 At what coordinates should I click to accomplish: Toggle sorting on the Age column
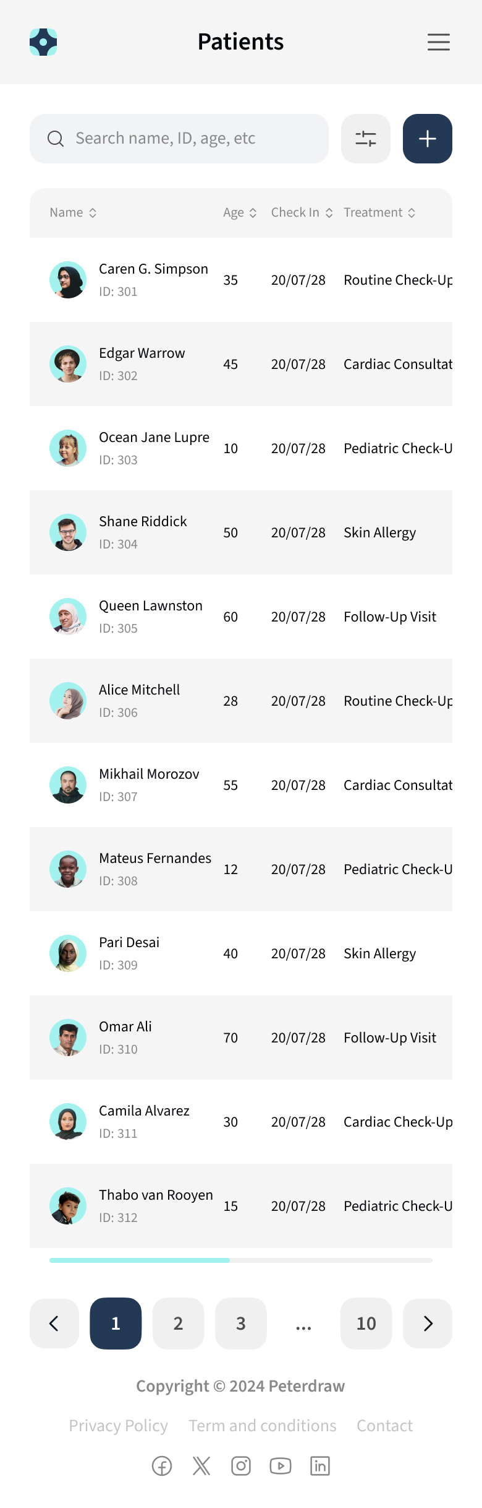tap(253, 212)
